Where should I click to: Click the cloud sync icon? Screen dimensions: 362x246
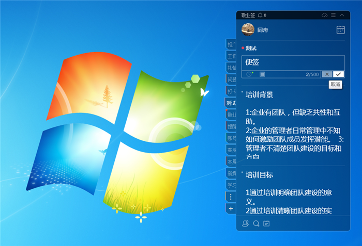(x=325, y=15)
